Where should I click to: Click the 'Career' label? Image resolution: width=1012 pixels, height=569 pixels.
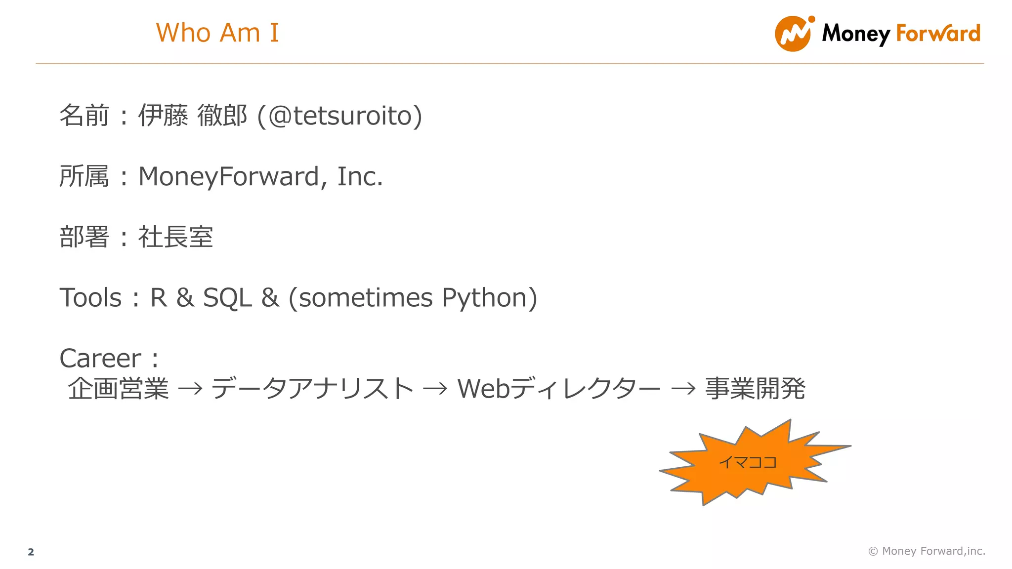point(100,359)
